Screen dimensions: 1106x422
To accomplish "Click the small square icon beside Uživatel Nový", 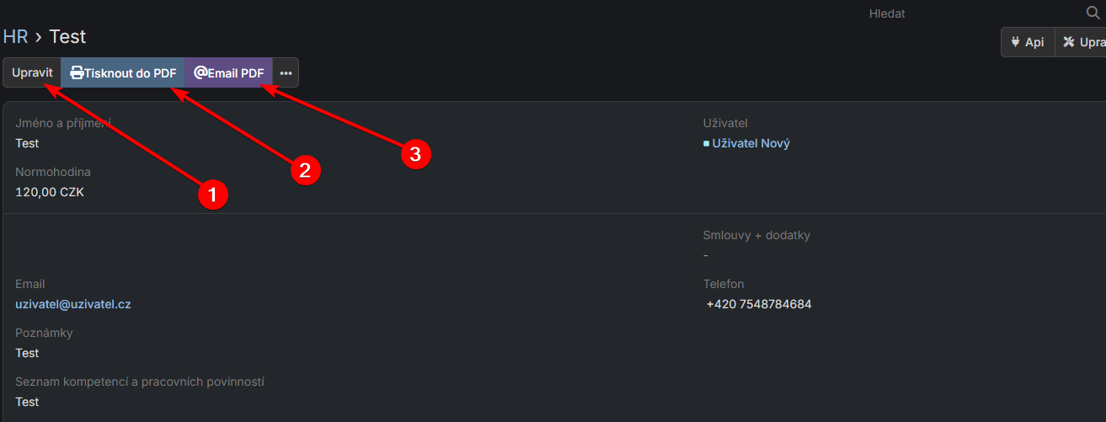I will [x=706, y=144].
